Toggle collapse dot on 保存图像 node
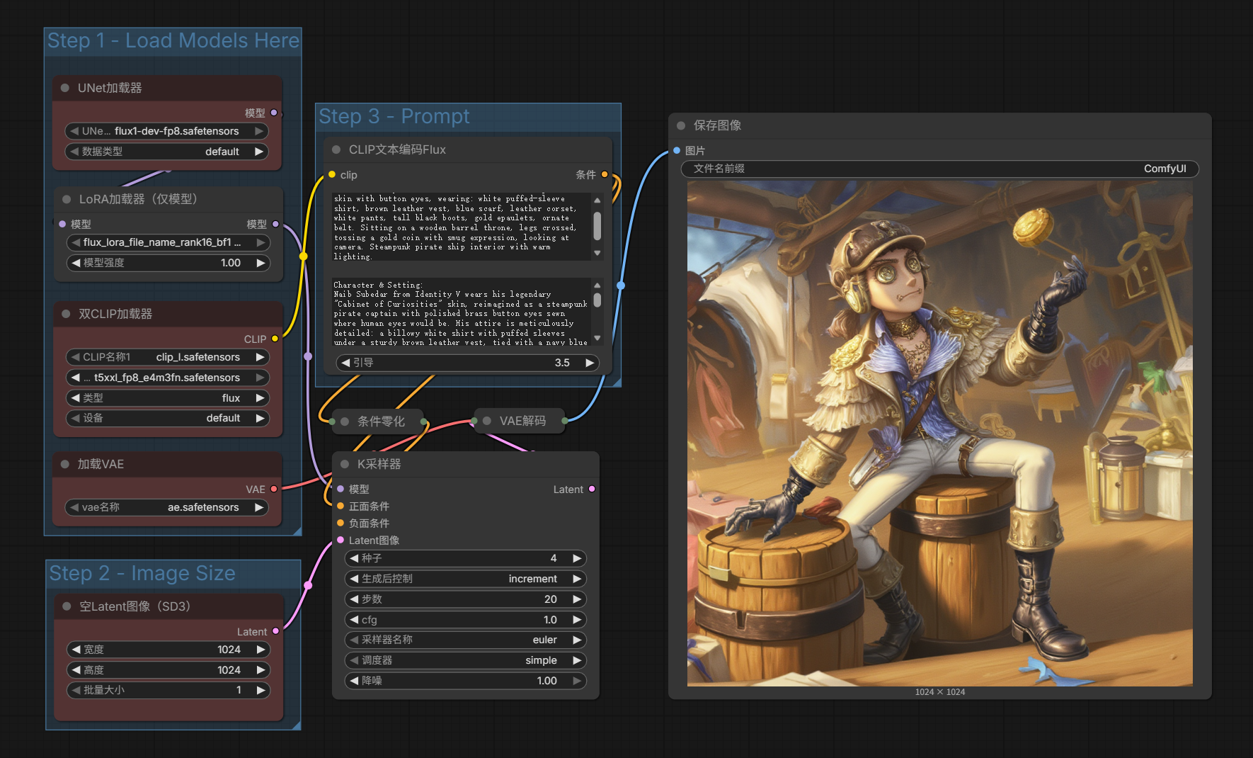This screenshot has width=1253, height=758. [x=681, y=125]
